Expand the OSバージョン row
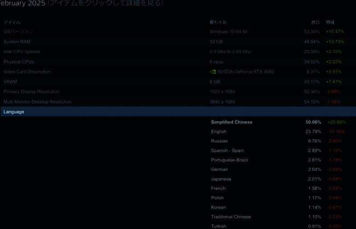 point(18,32)
